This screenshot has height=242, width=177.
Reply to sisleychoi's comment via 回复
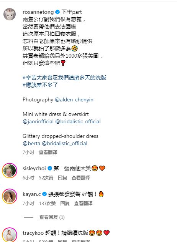62,178
